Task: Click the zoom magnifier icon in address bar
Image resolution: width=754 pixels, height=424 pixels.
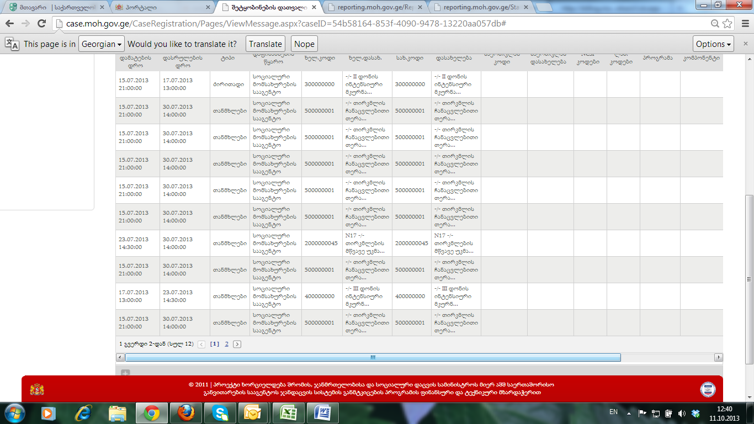Action: pyautogui.click(x=715, y=24)
